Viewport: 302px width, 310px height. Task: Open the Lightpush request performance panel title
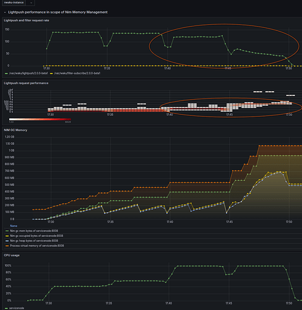coord(26,83)
